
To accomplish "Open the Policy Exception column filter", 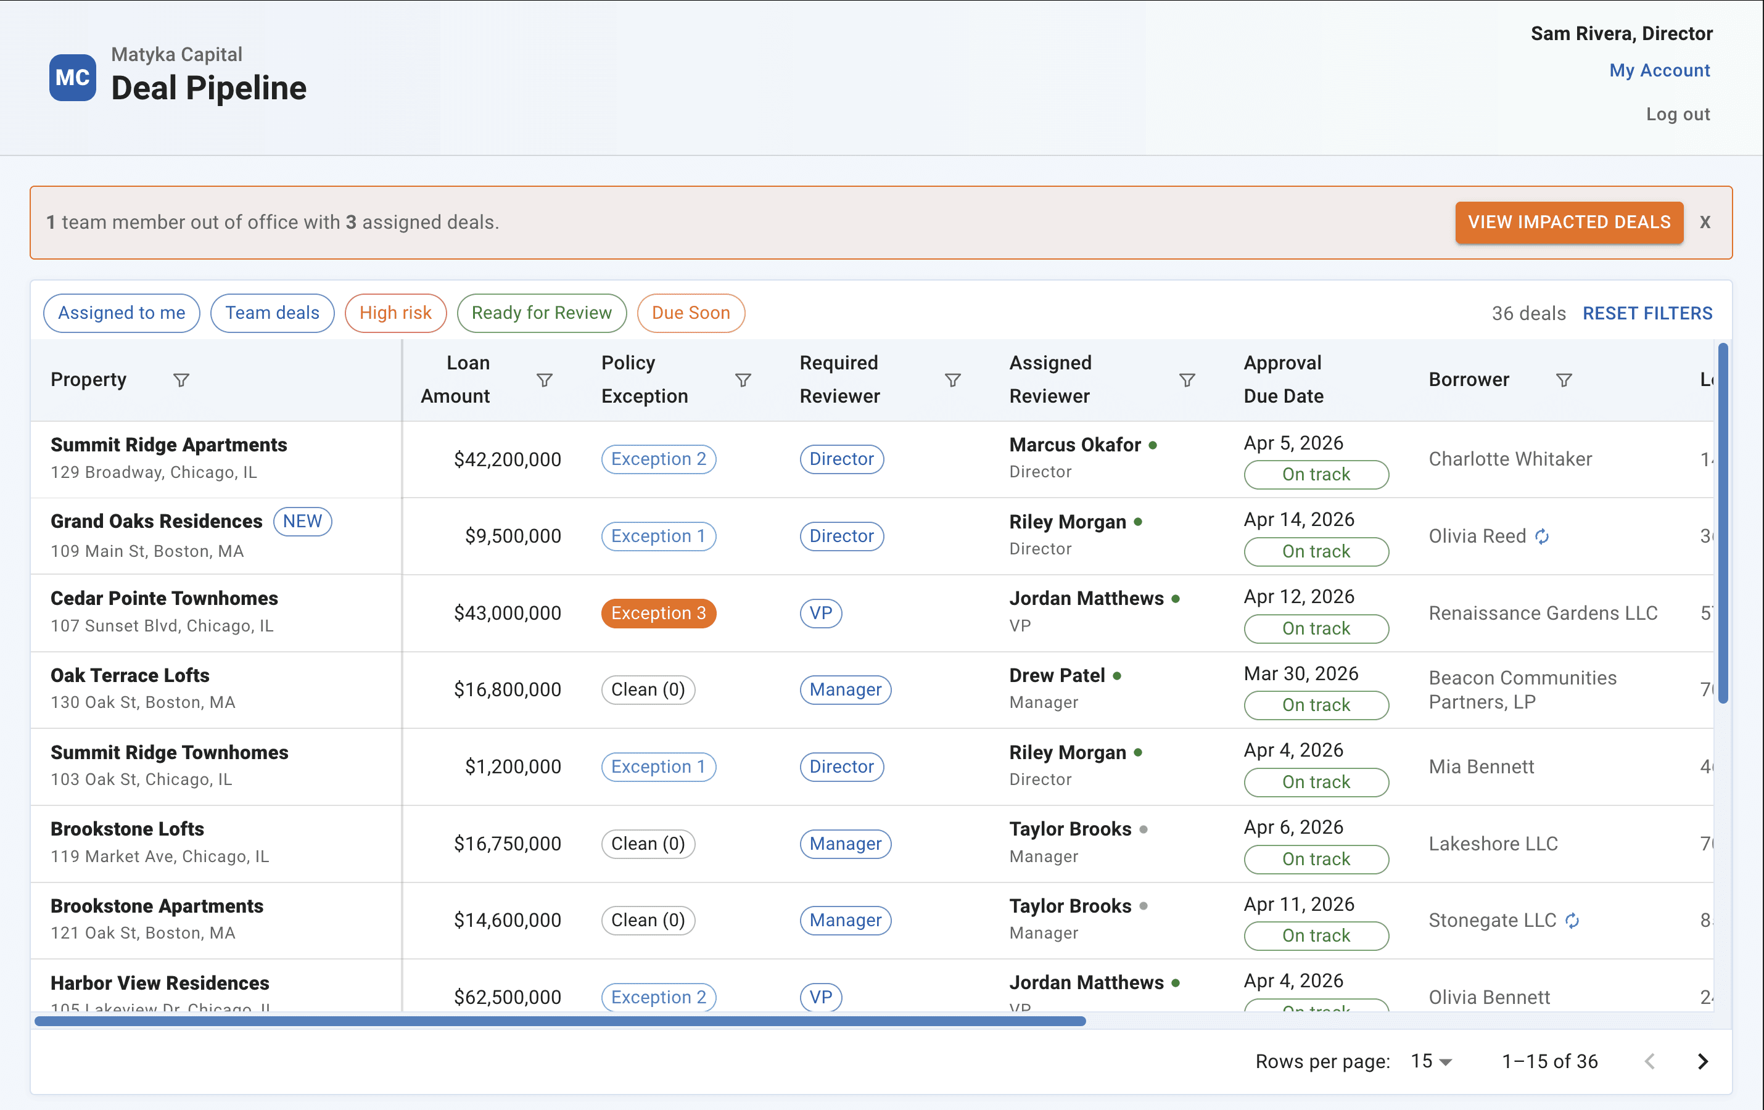I will (743, 380).
